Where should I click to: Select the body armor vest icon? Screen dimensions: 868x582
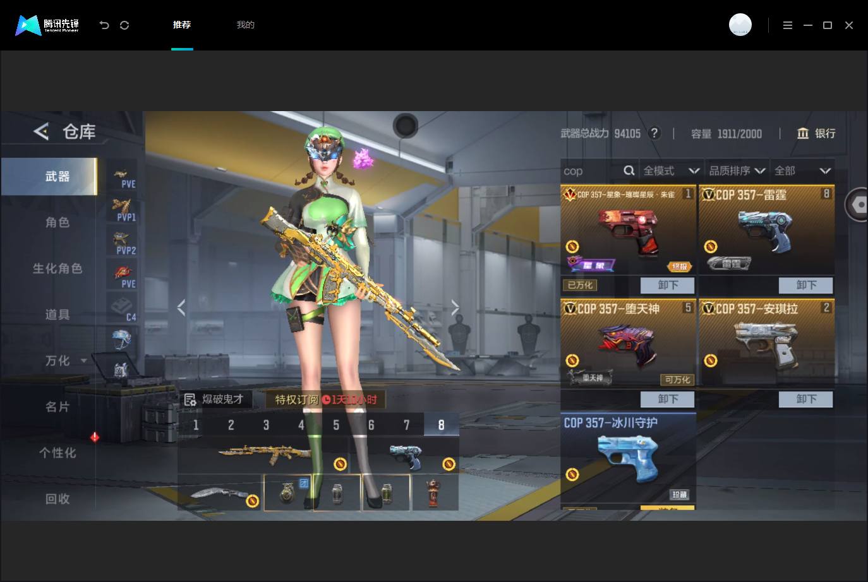[x=121, y=370]
